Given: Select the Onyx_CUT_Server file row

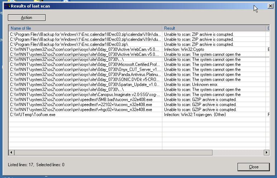Looking at the screenshot, I should [x=85, y=69].
